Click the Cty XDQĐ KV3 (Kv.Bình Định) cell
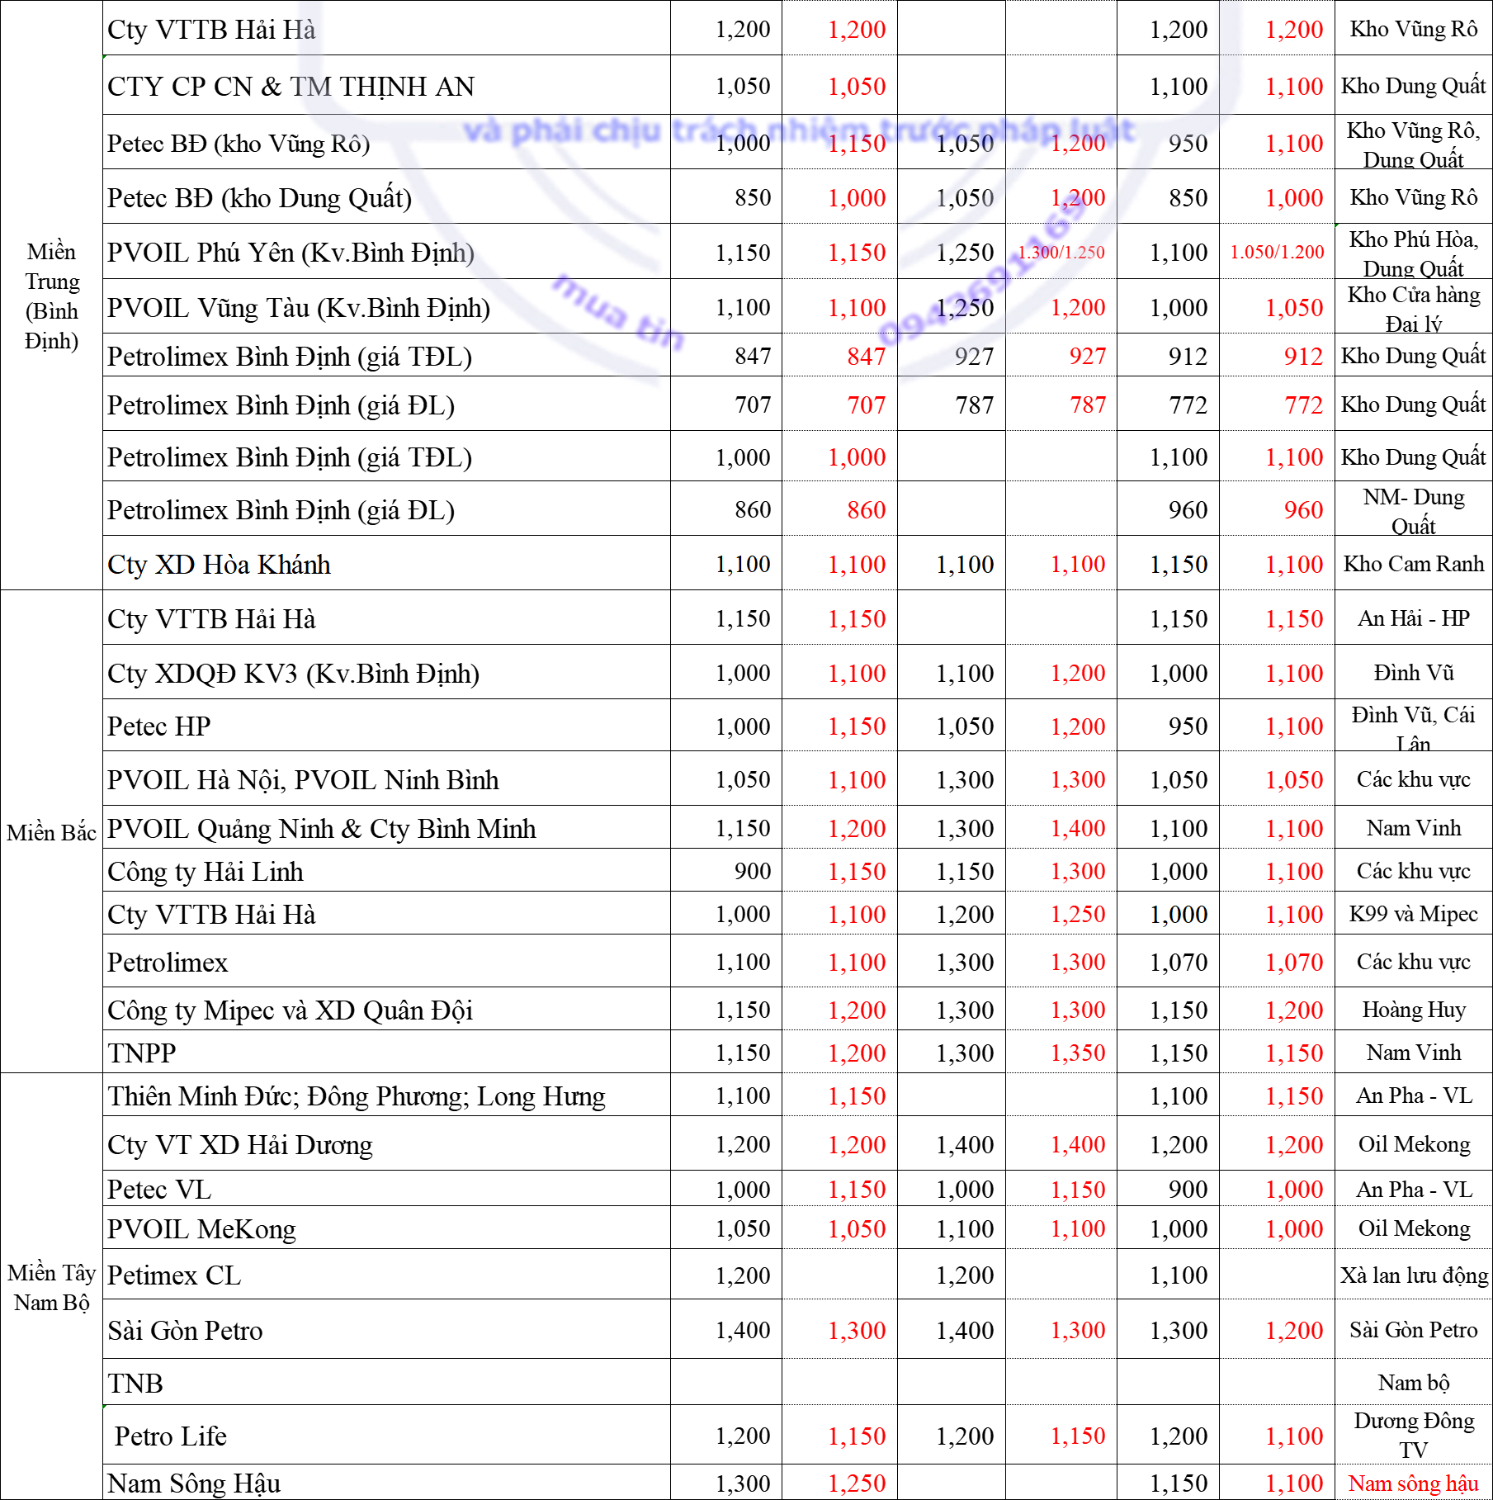This screenshot has width=1493, height=1500. 386,673
